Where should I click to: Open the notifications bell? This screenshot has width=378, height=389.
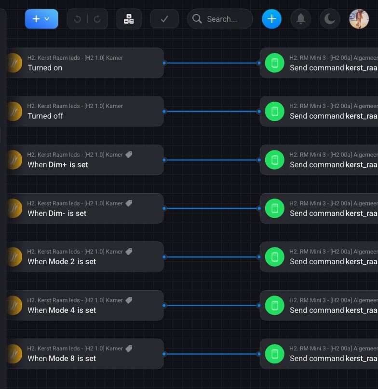tap(300, 19)
